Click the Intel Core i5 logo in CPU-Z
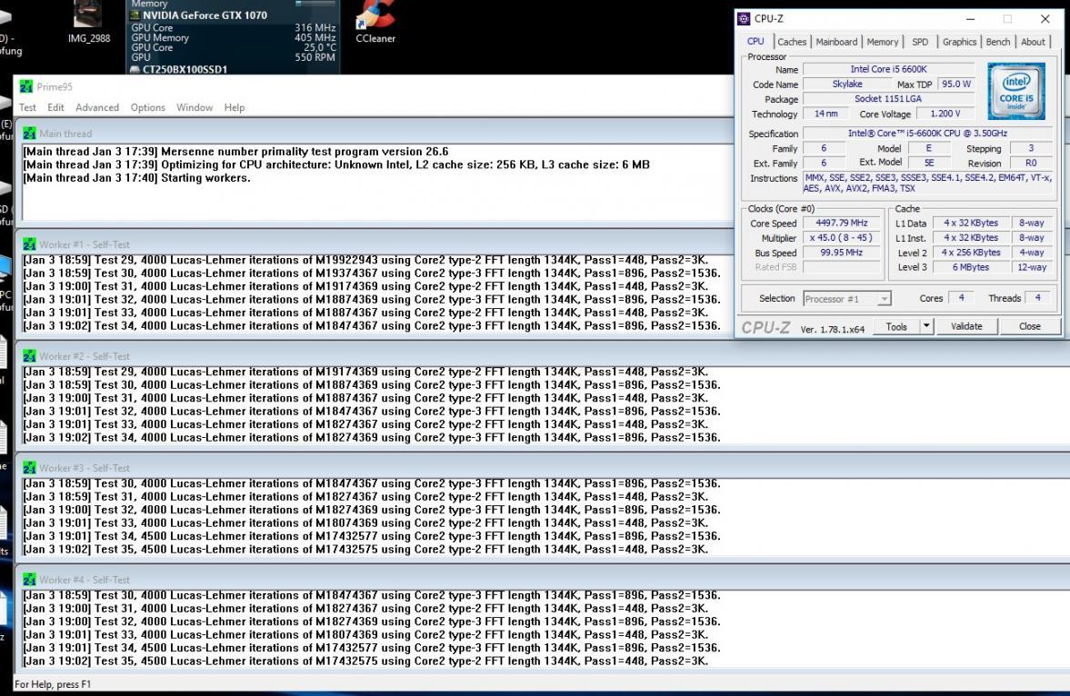 [1016, 91]
